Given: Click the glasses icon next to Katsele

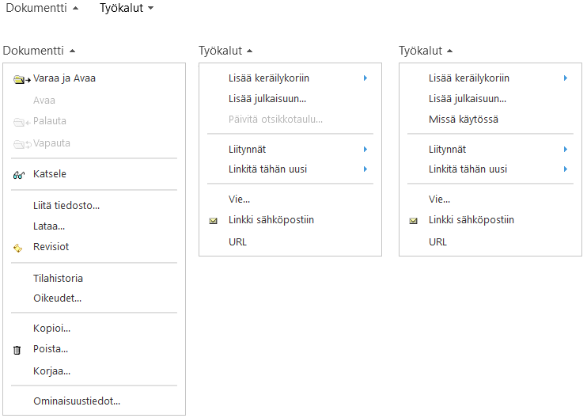Looking at the screenshot, I should click(x=19, y=175).
